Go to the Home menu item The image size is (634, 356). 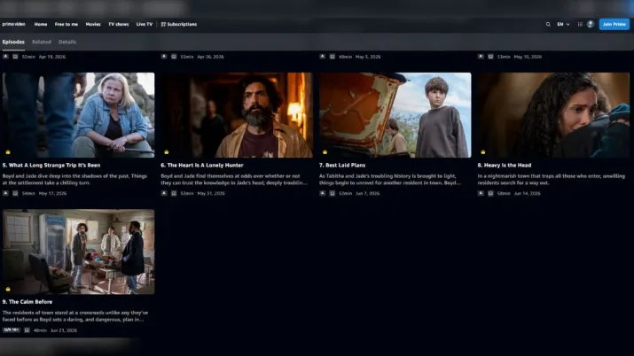click(x=41, y=24)
